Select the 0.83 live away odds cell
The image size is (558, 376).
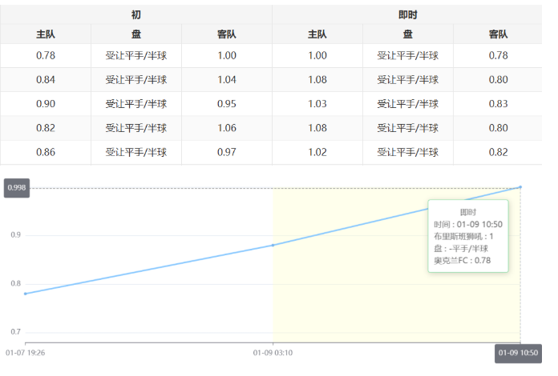498,104
